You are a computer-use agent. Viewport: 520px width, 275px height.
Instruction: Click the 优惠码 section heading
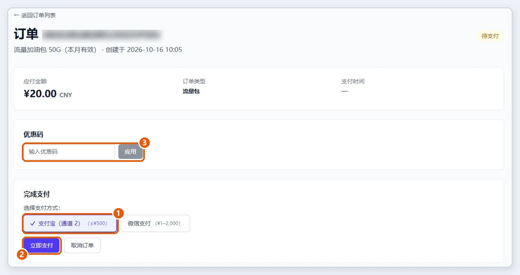point(33,134)
